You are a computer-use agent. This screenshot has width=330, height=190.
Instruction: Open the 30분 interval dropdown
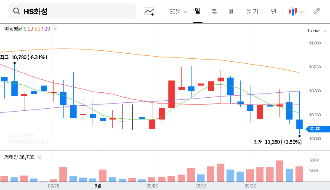(x=178, y=12)
